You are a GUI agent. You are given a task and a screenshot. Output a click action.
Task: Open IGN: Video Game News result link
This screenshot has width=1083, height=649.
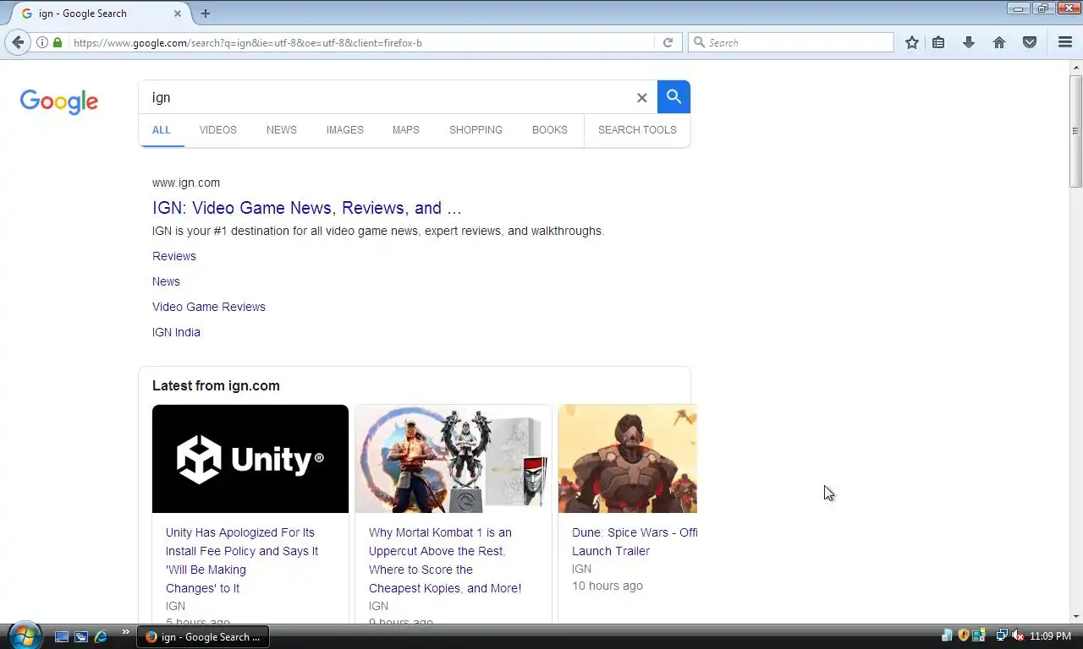click(307, 208)
